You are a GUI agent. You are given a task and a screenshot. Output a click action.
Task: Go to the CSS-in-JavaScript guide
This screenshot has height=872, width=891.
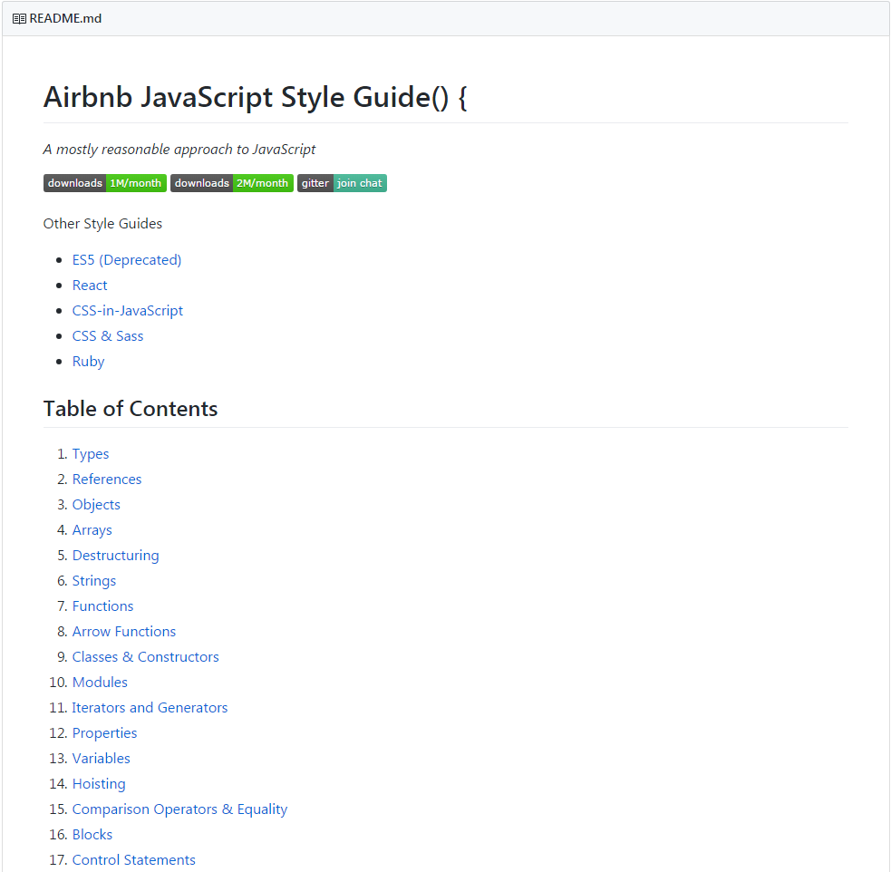[128, 311]
